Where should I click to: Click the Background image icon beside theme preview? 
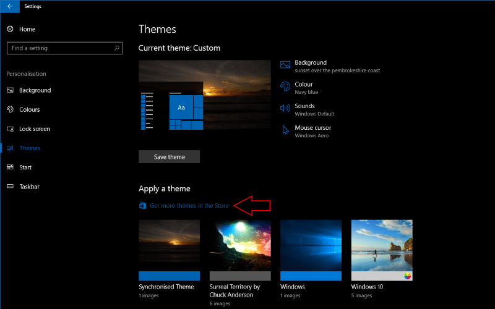285,65
